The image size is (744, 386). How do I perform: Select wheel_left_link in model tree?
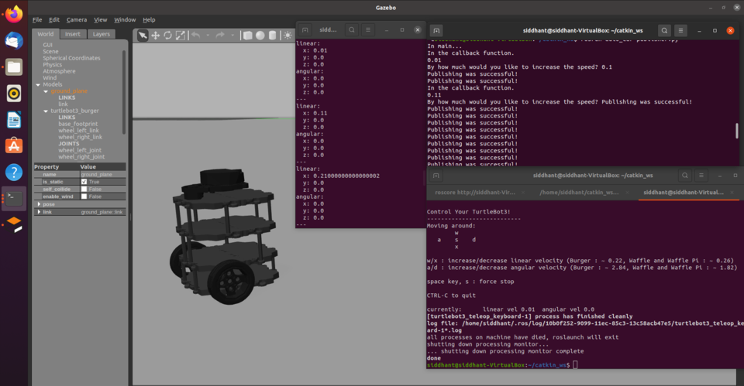tap(79, 130)
